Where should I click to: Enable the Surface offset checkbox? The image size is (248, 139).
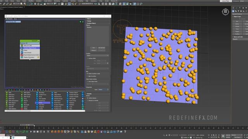tap(88, 58)
